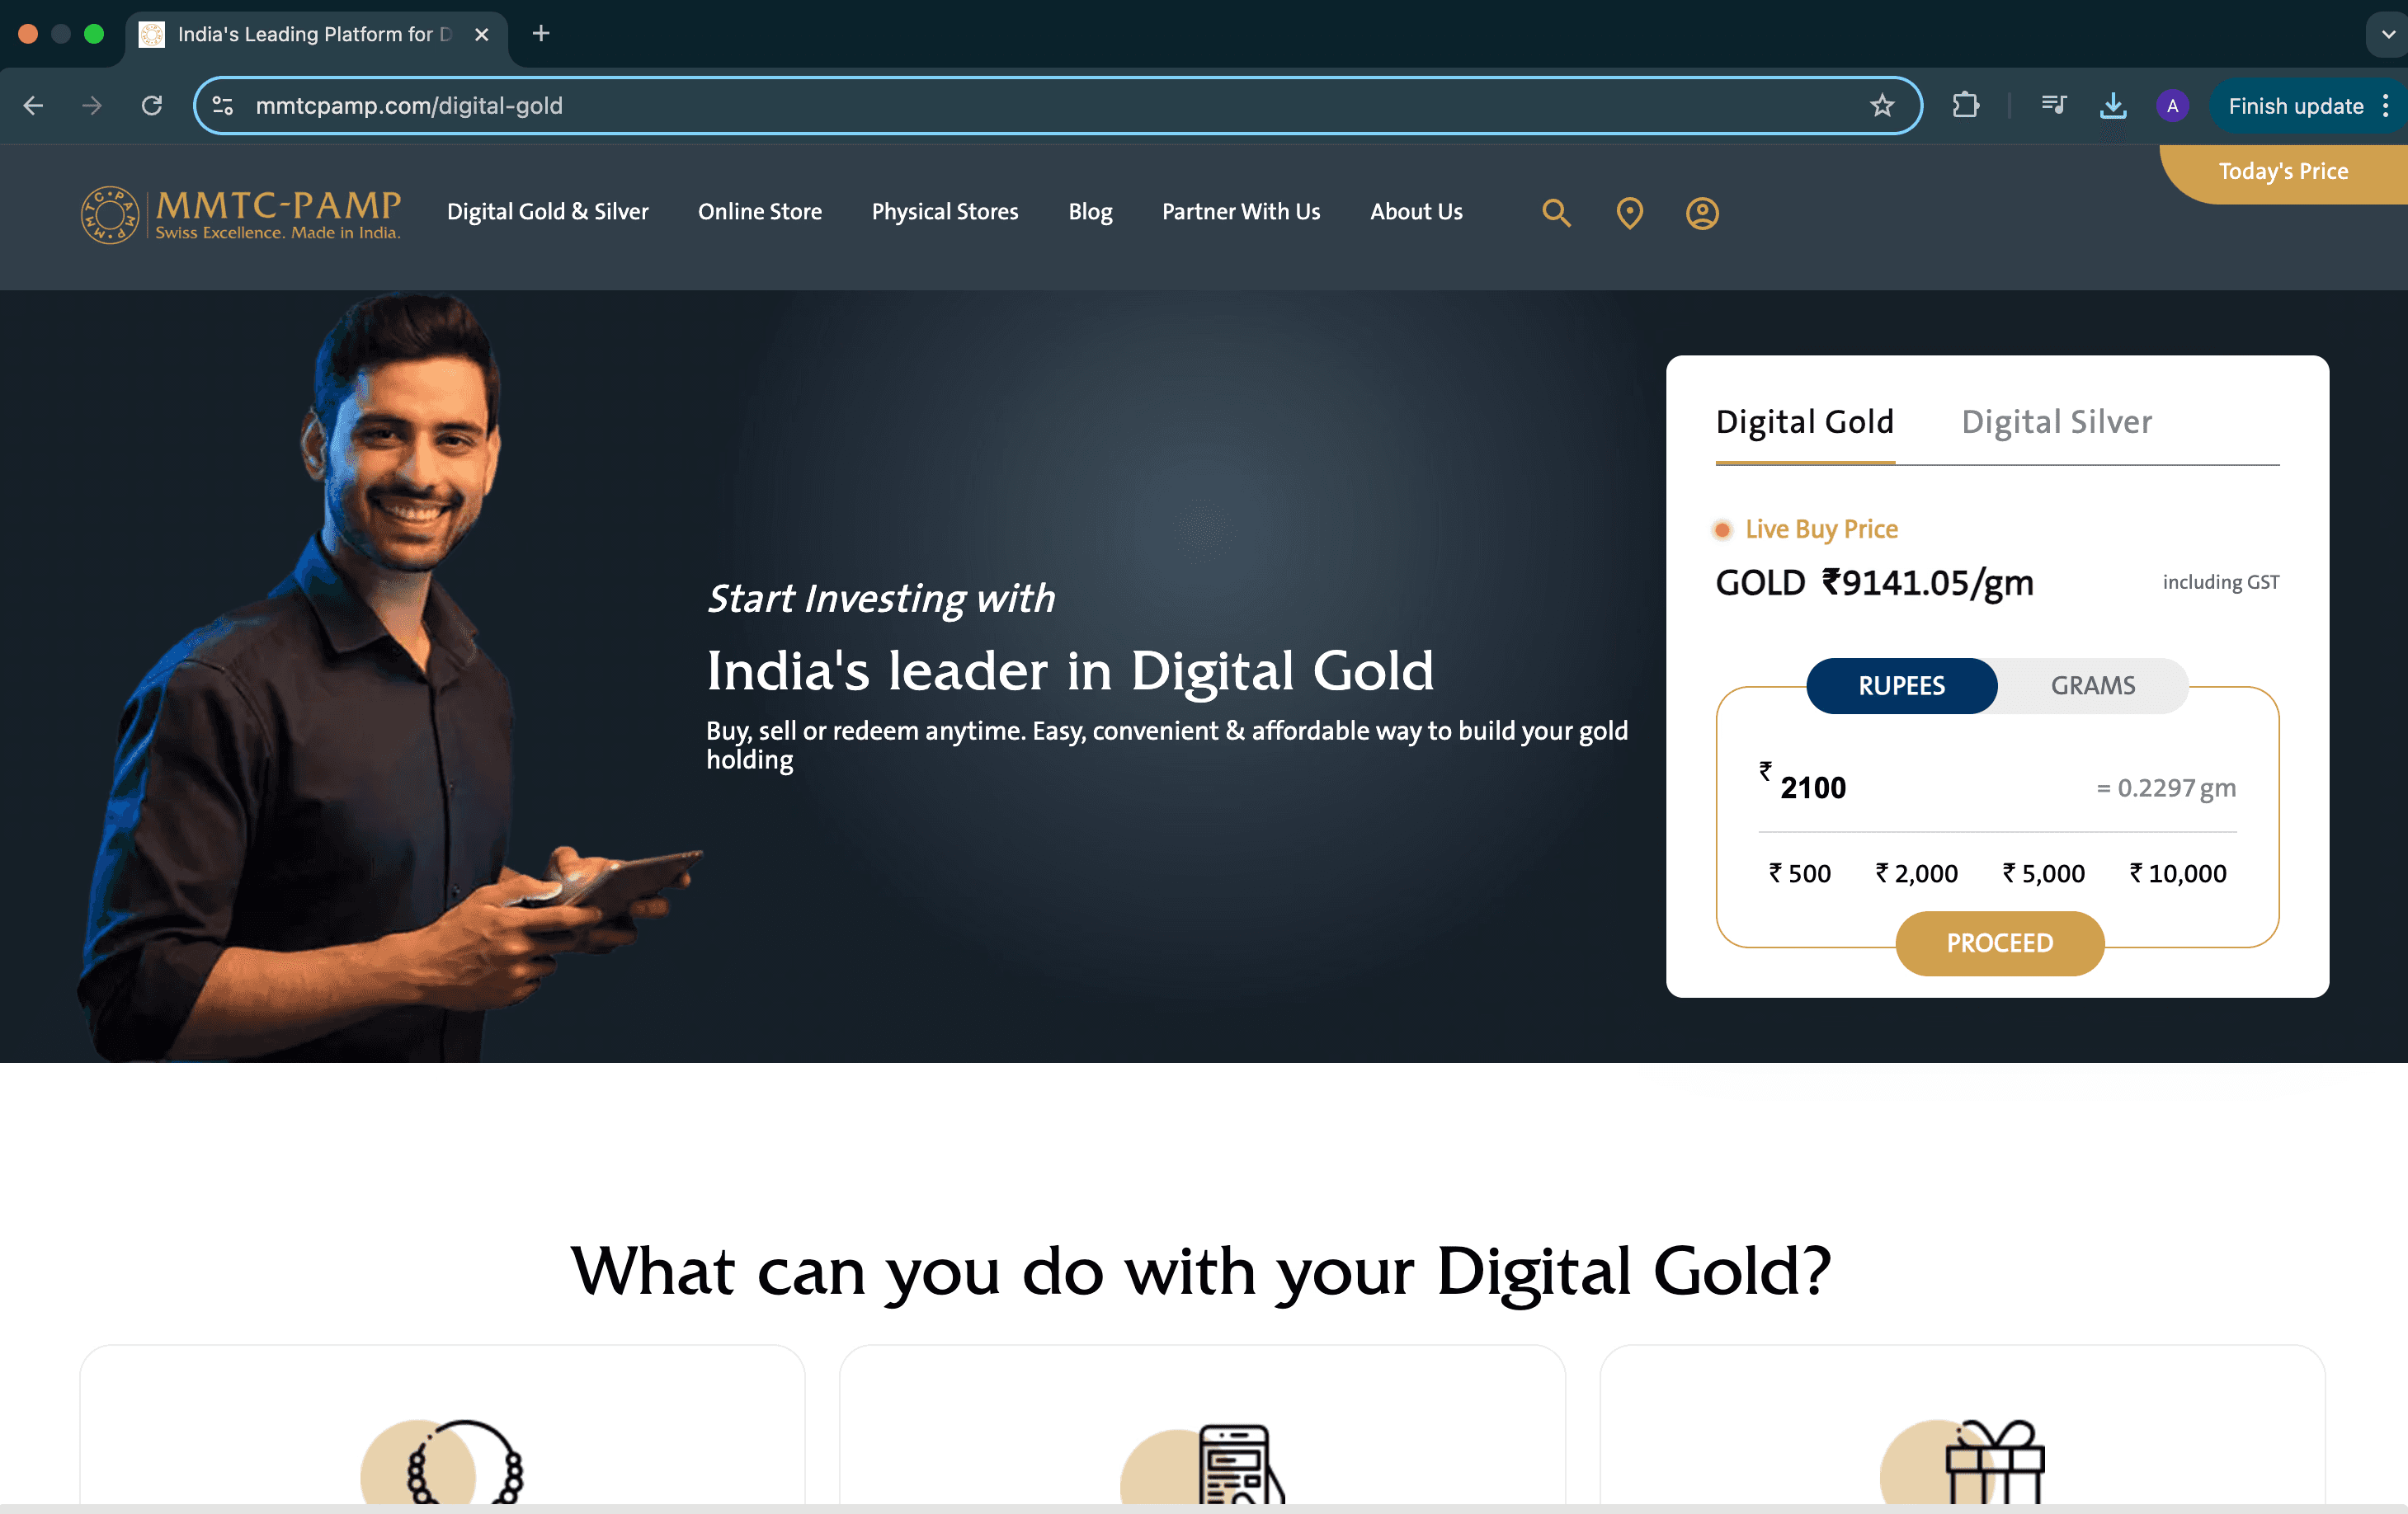Choose the ₹ 5,000 preset amount

(x=2043, y=873)
